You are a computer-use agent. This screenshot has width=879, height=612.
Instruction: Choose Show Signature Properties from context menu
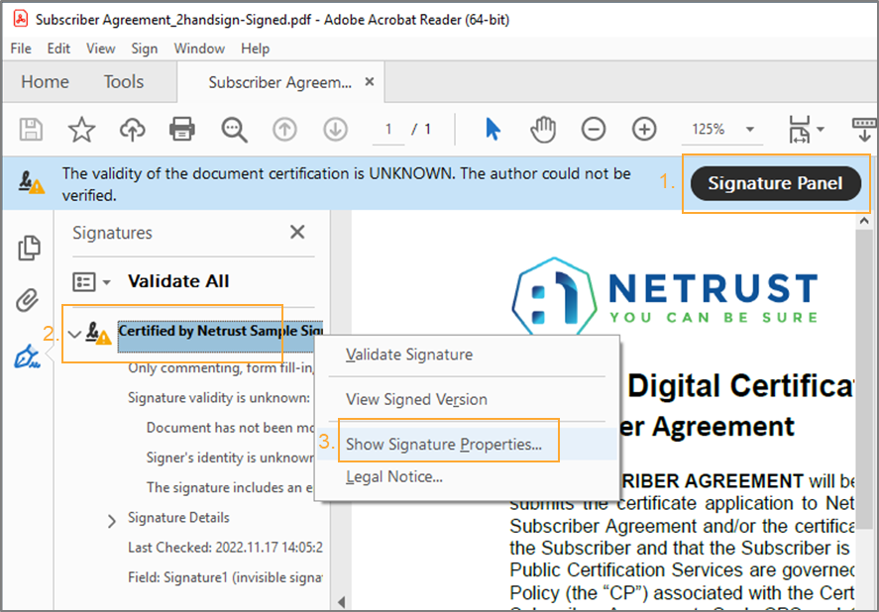[x=443, y=445]
